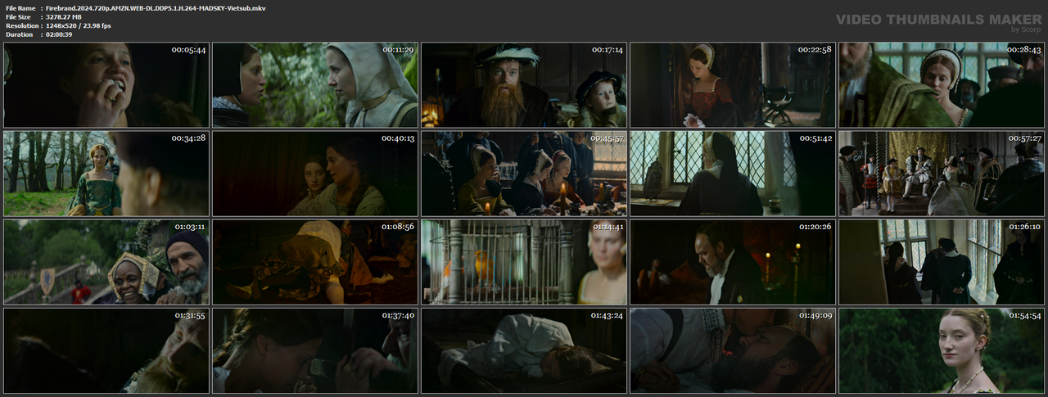Open the thumbnail timestamped 00:34:28
The image size is (1048, 397).
(106, 174)
